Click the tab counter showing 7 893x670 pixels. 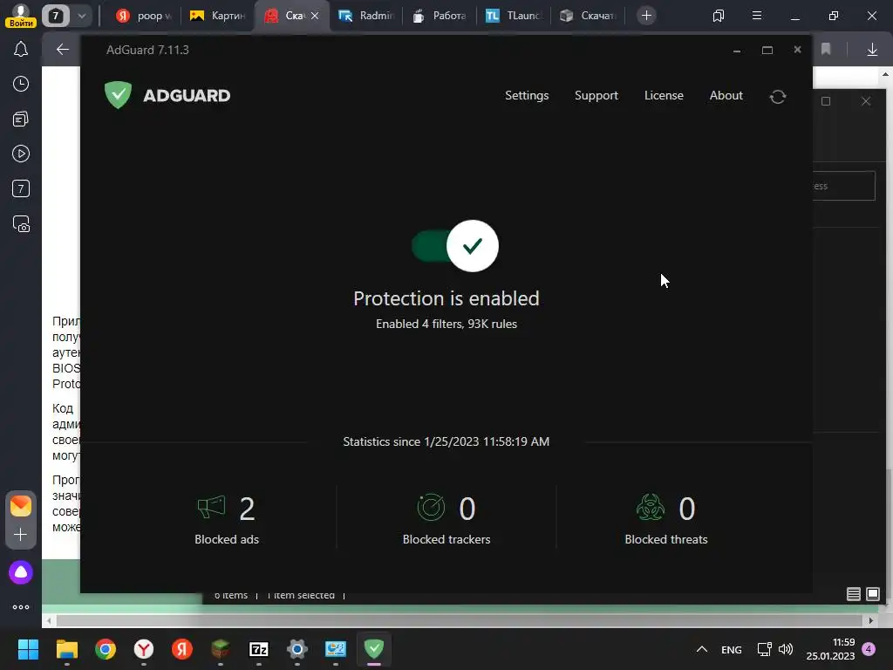[x=56, y=16]
